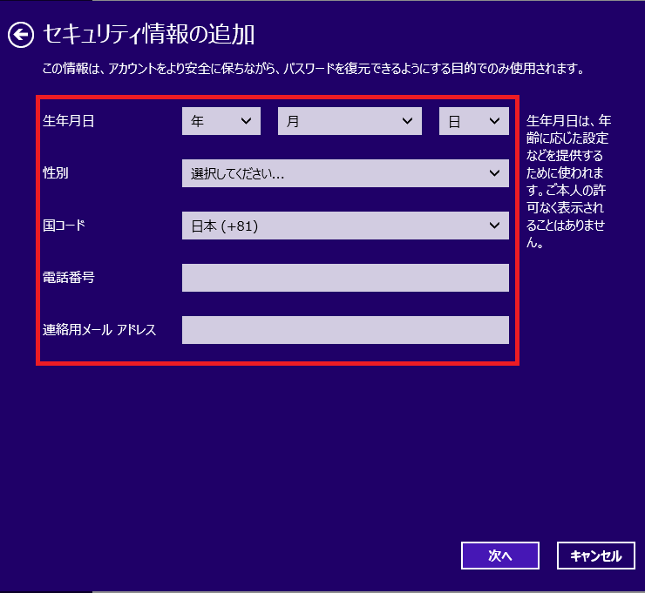The width and height of the screenshot is (645, 593).
Task: Click the 連絡用メール アドレス label
Action: tap(99, 329)
